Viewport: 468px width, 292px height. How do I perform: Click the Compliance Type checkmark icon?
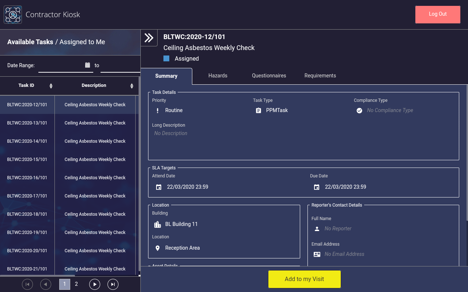pyautogui.click(x=359, y=111)
